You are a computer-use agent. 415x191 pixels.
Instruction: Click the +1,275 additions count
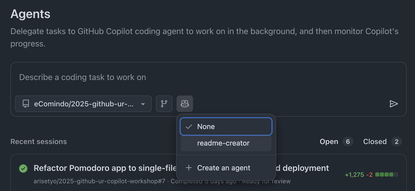[x=354, y=175]
